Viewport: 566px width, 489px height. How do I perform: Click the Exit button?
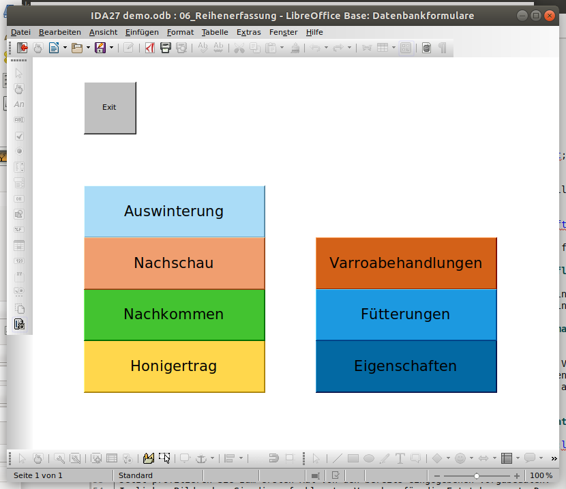point(110,108)
